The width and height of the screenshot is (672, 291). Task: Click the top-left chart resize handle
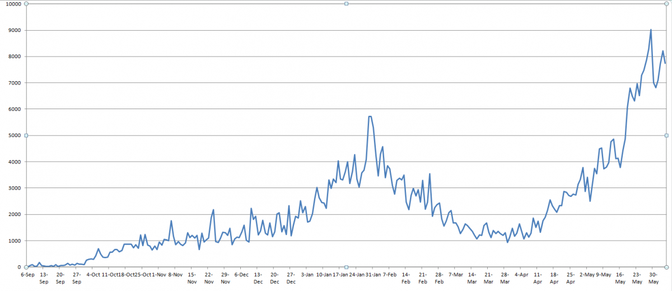point(26,4)
